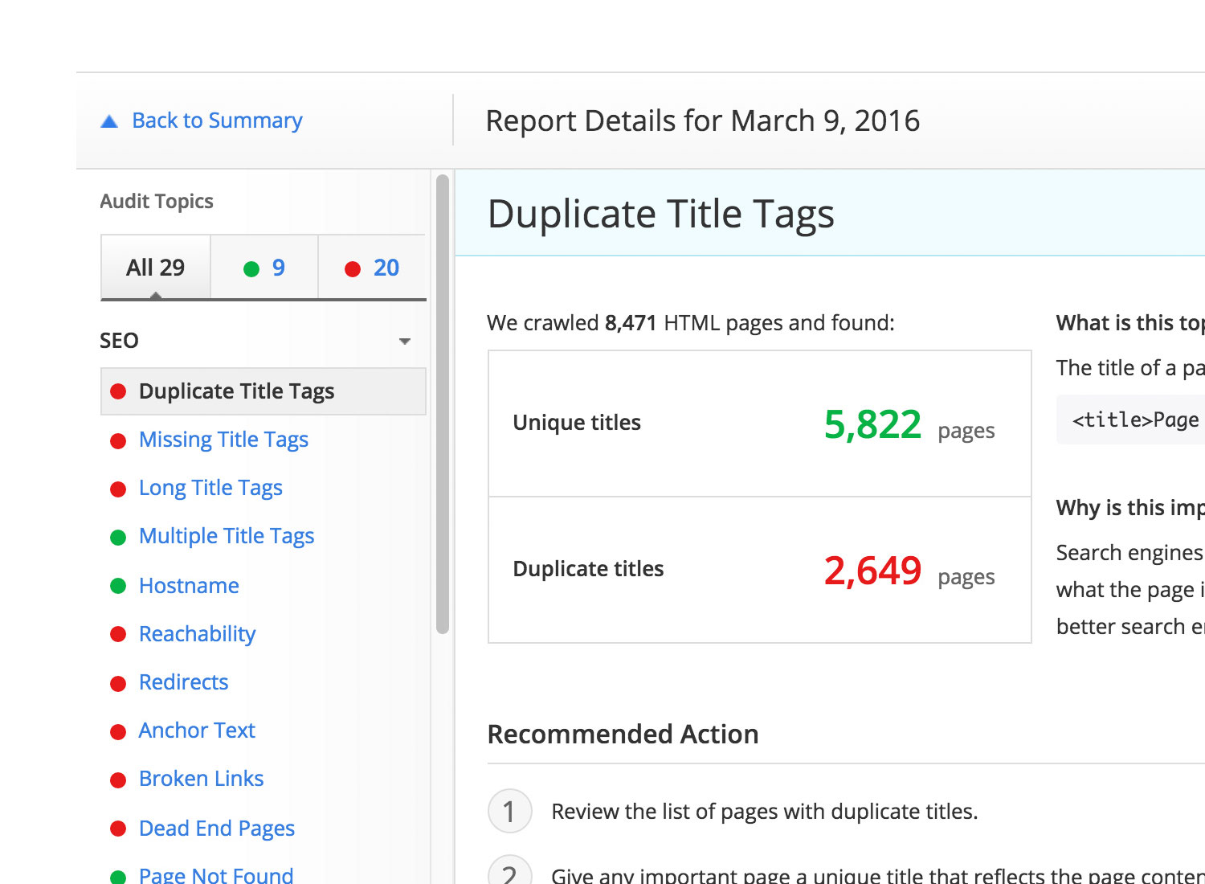
Task: Open the Anchor Text topic
Action: [197, 731]
